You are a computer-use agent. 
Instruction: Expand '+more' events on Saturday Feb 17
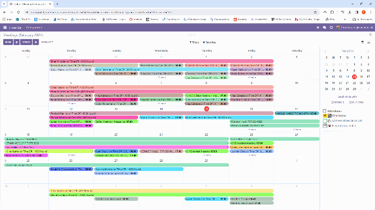297,130
